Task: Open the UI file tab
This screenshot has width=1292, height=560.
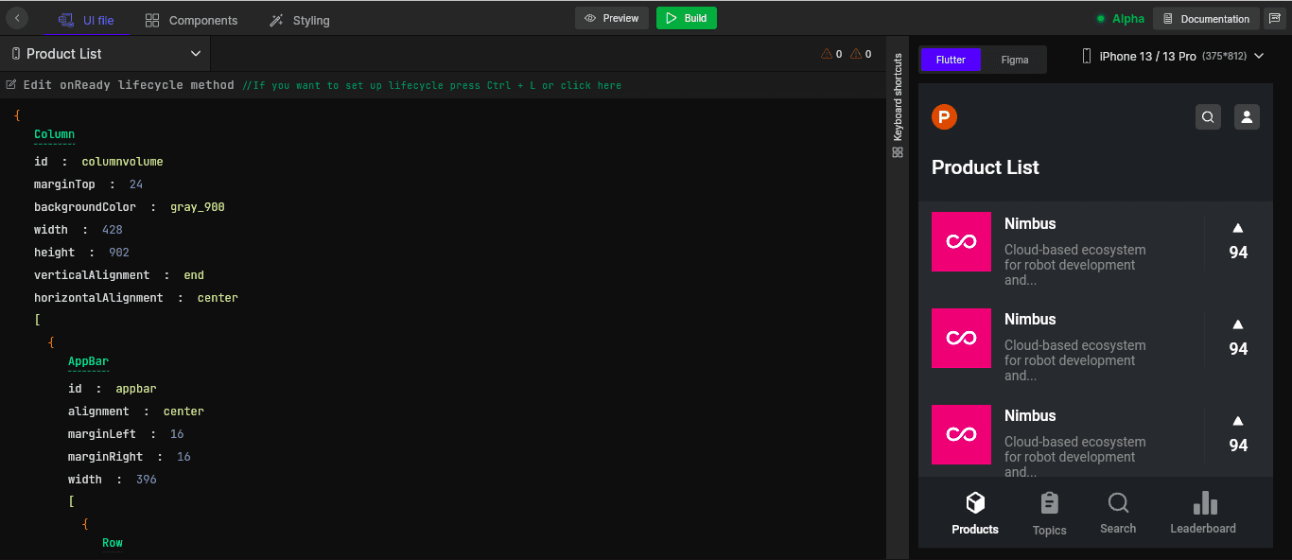Action: click(x=86, y=20)
